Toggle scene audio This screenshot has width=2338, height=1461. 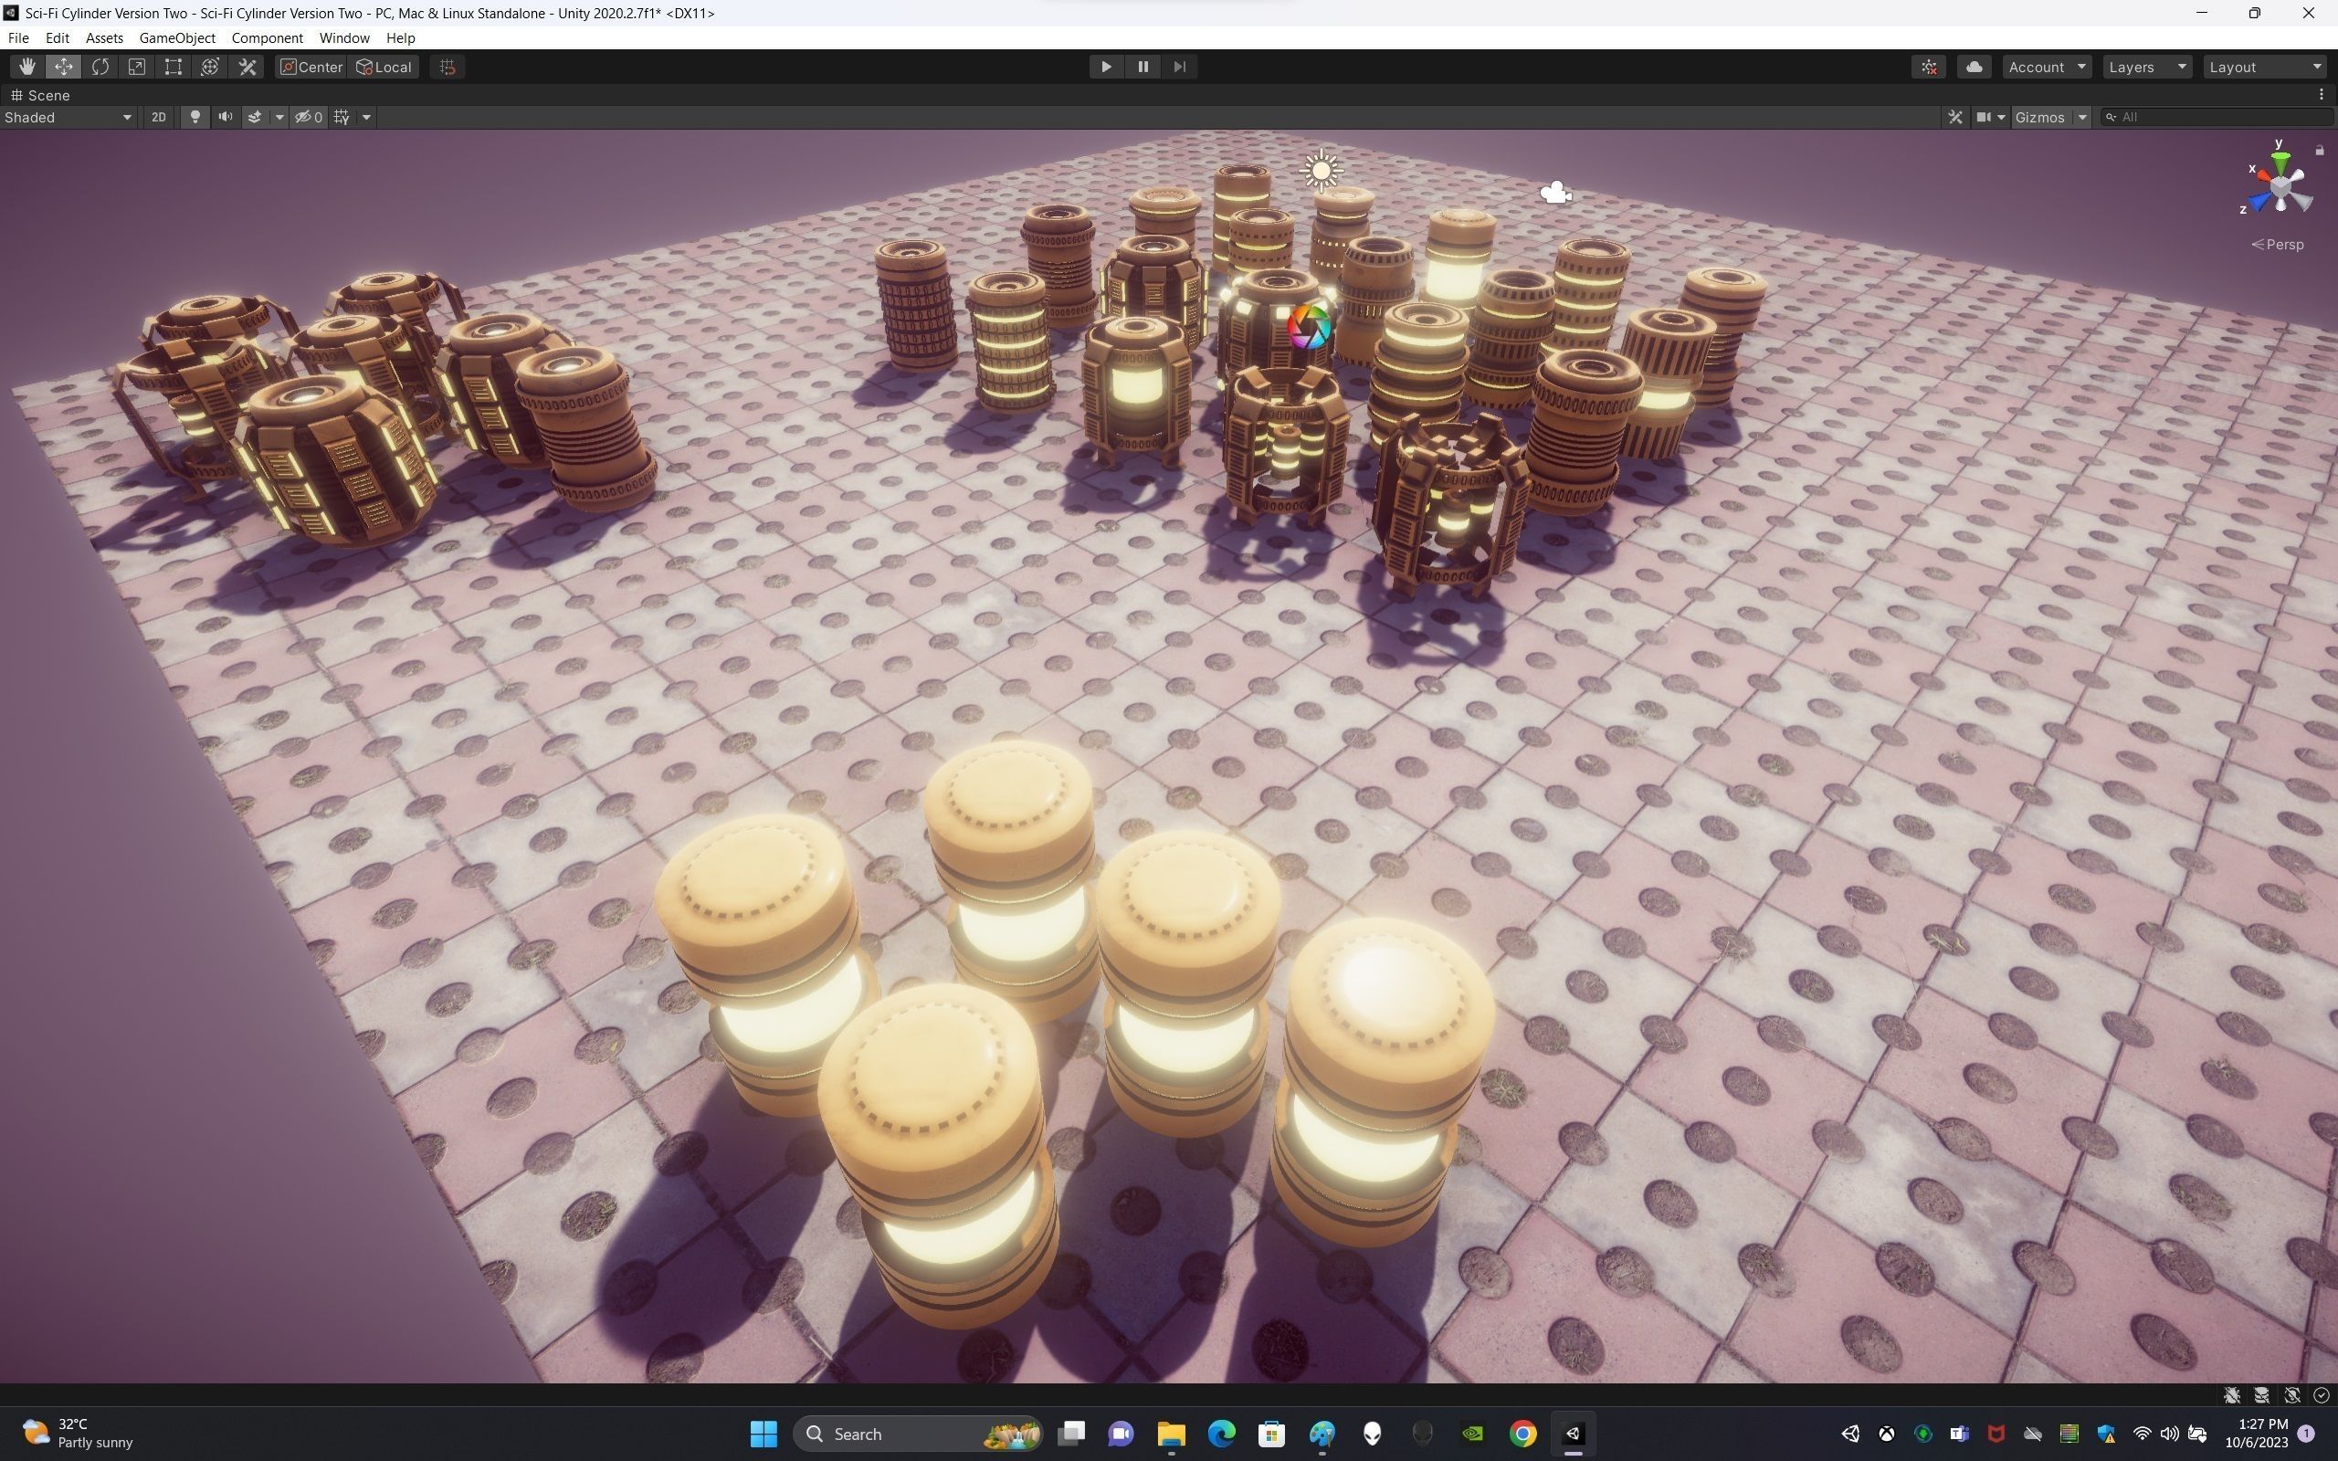pyautogui.click(x=225, y=117)
